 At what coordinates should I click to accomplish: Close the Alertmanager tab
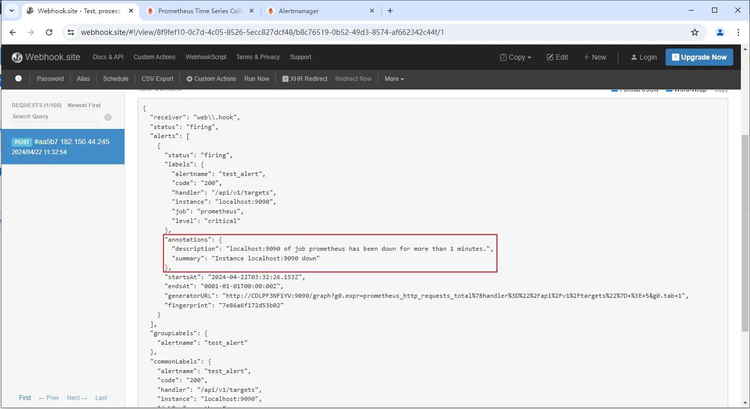coord(372,11)
